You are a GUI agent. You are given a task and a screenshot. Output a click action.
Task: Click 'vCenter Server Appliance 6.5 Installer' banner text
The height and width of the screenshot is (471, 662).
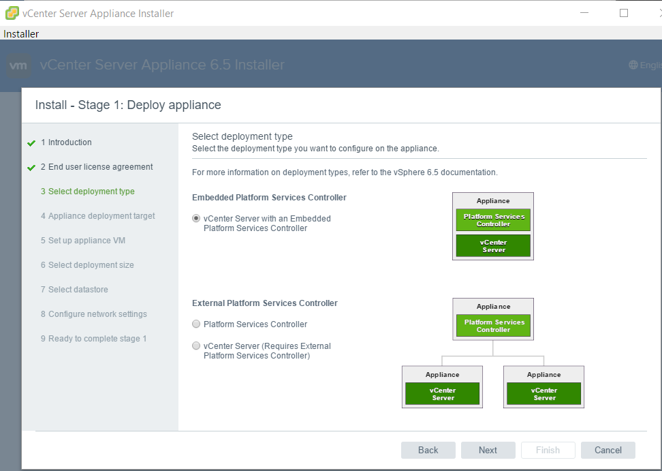point(162,65)
